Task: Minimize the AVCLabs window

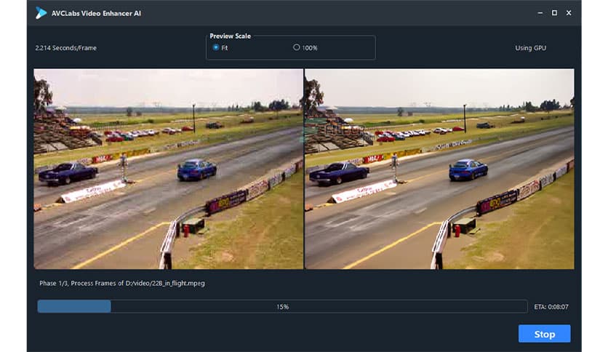Action: (x=540, y=13)
